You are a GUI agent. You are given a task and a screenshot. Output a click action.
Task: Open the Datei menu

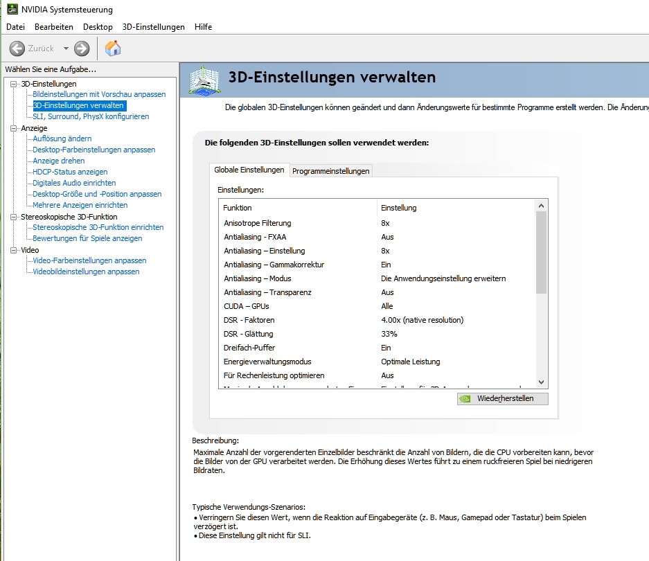(x=15, y=27)
